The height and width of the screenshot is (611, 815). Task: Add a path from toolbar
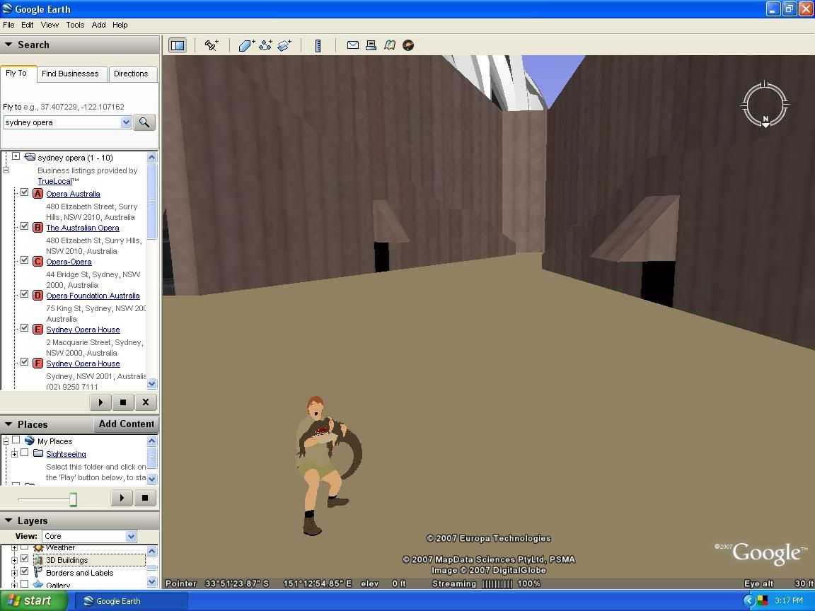coord(265,45)
